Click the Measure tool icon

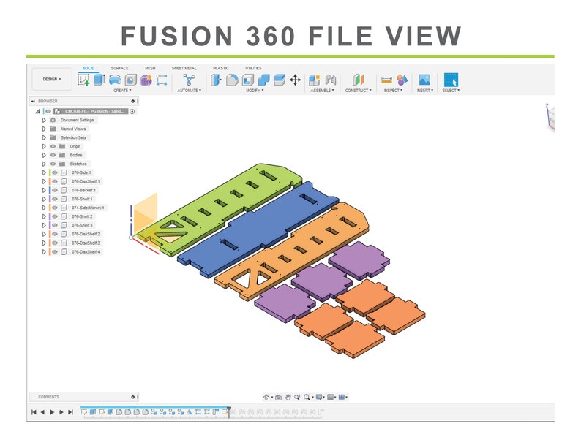pyautogui.click(x=386, y=80)
